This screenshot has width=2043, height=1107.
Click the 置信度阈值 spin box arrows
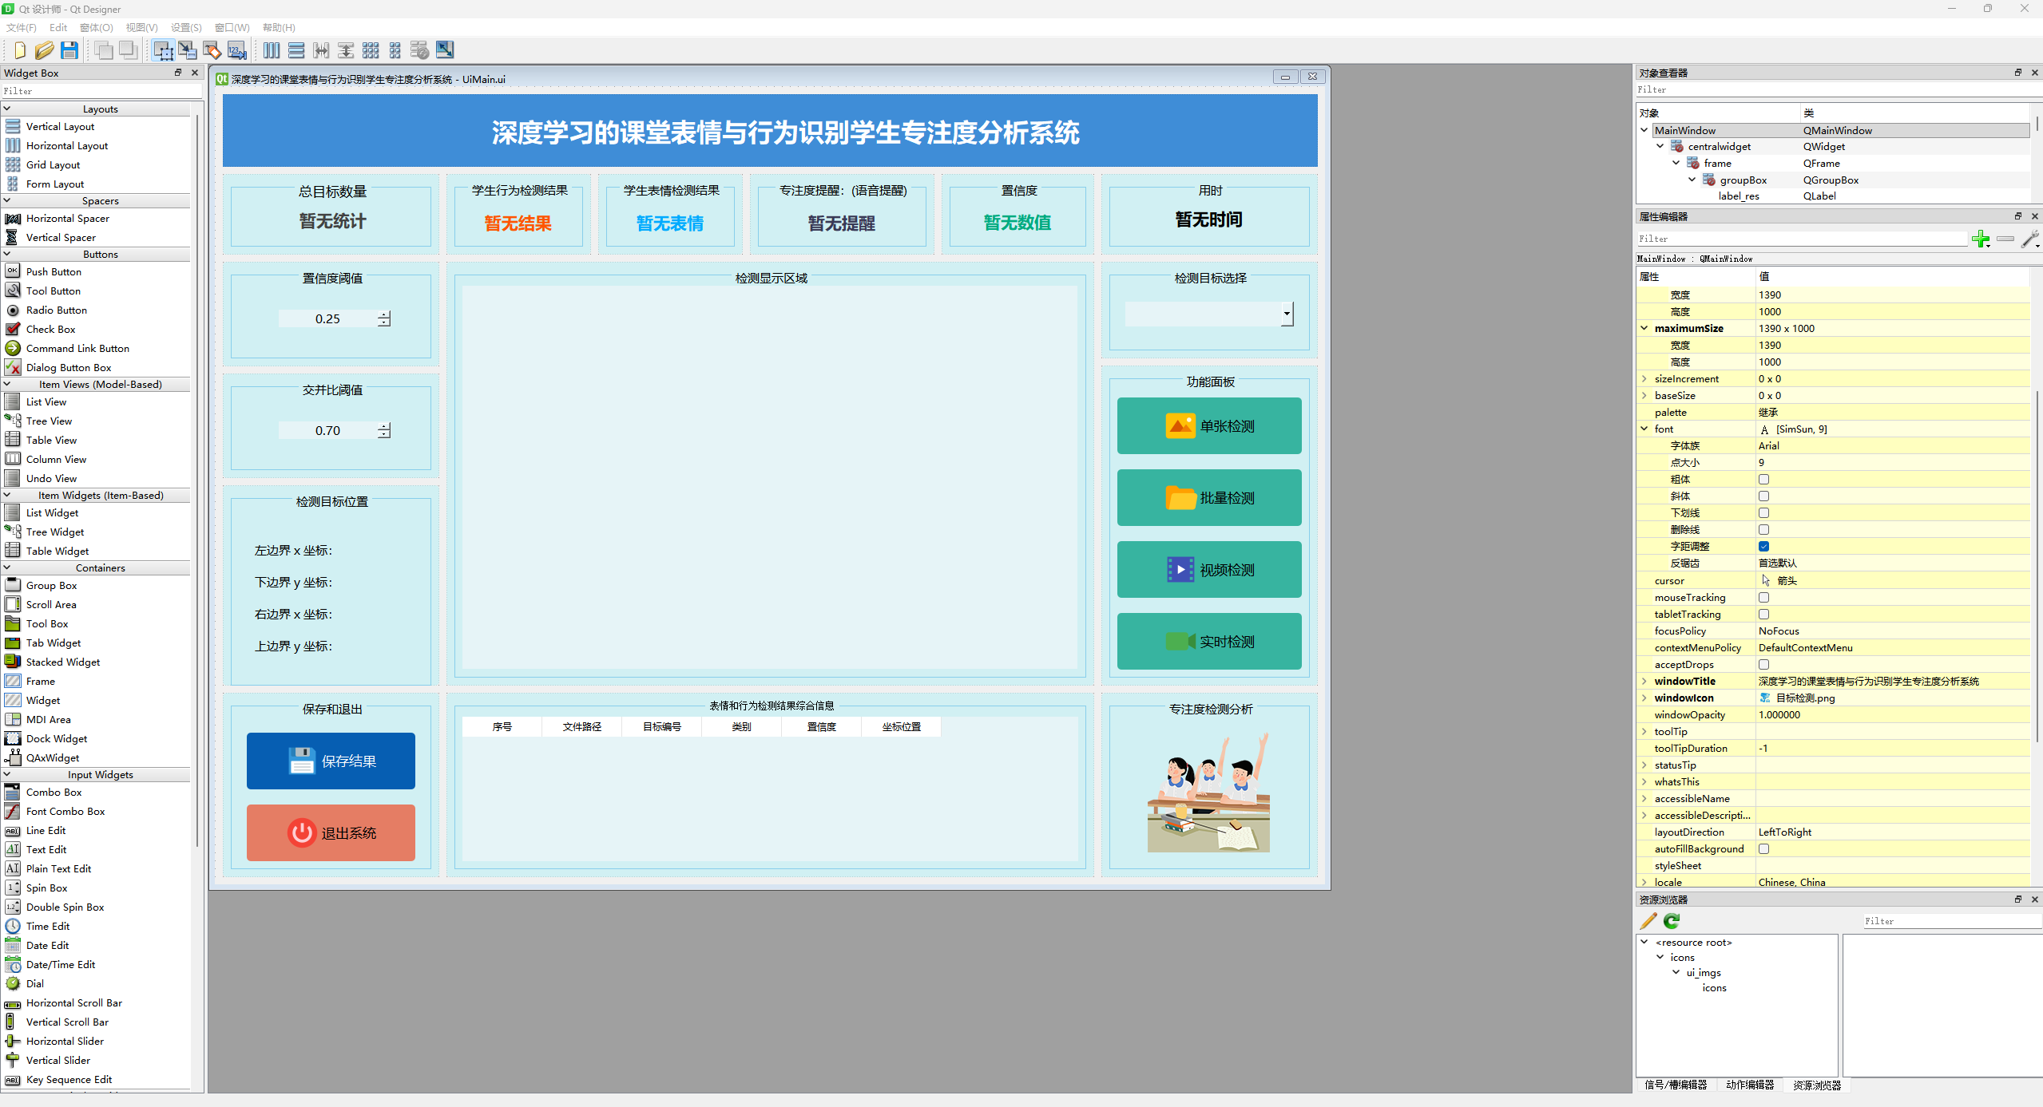coord(384,319)
